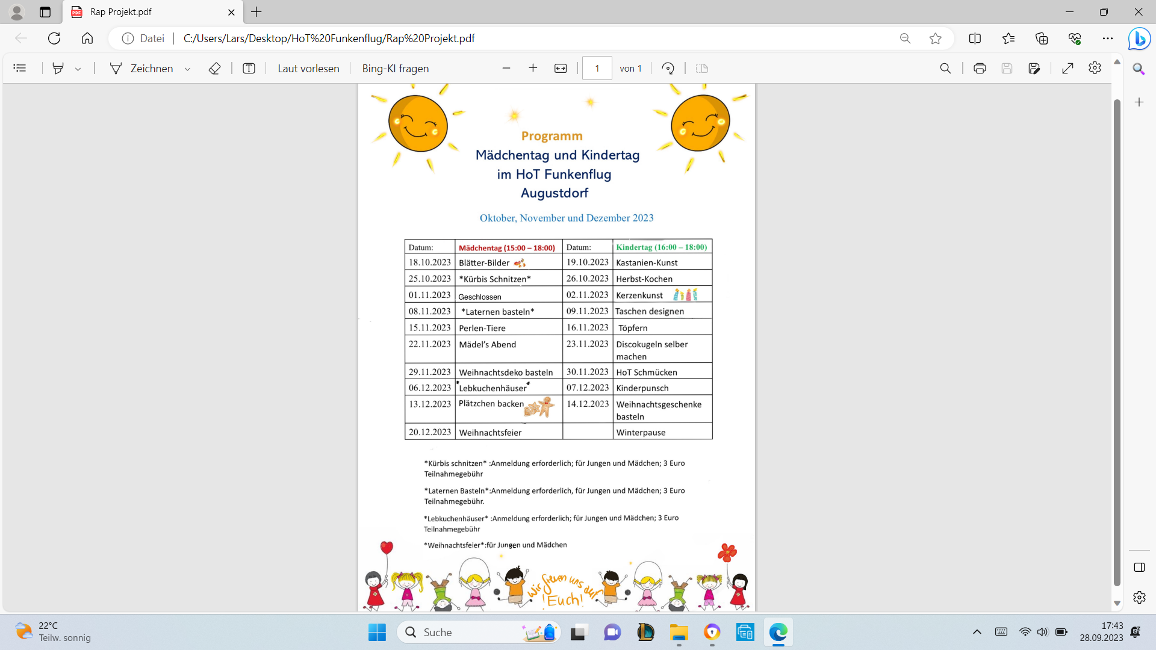Image resolution: width=1156 pixels, height=650 pixels.
Task: Click the taskbar Suche search box
Action: pos(479,633)
